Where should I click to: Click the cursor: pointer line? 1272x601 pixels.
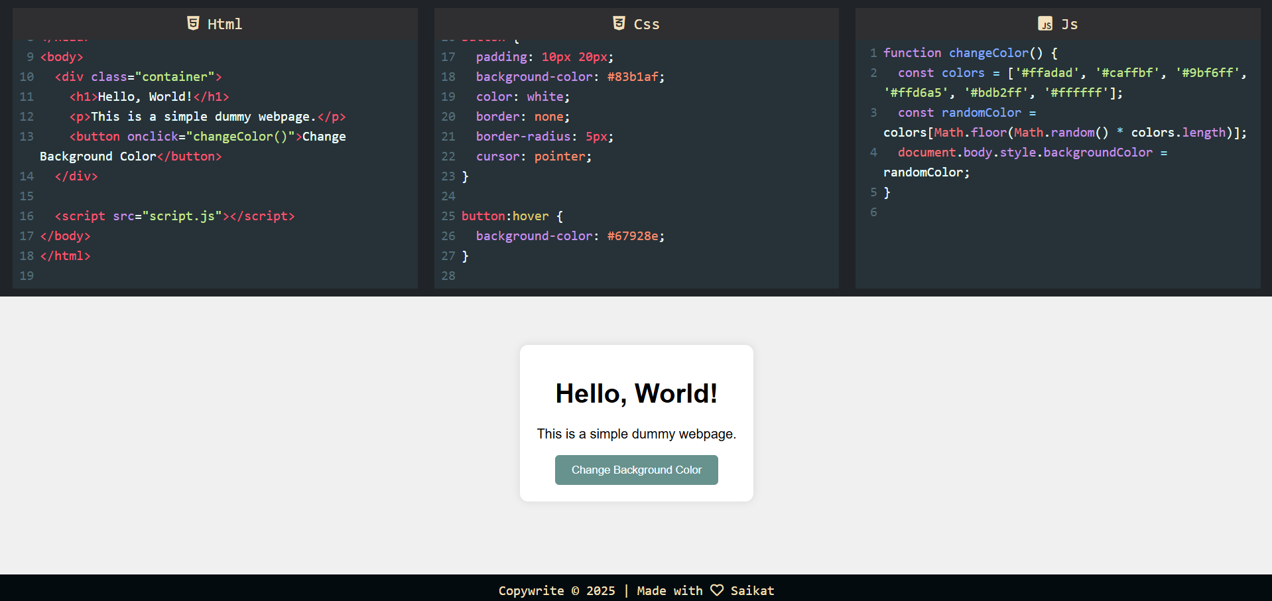(534, 157)
